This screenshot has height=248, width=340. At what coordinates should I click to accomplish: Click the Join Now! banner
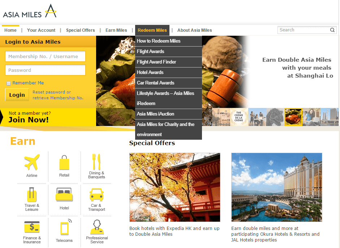(48, 117)
